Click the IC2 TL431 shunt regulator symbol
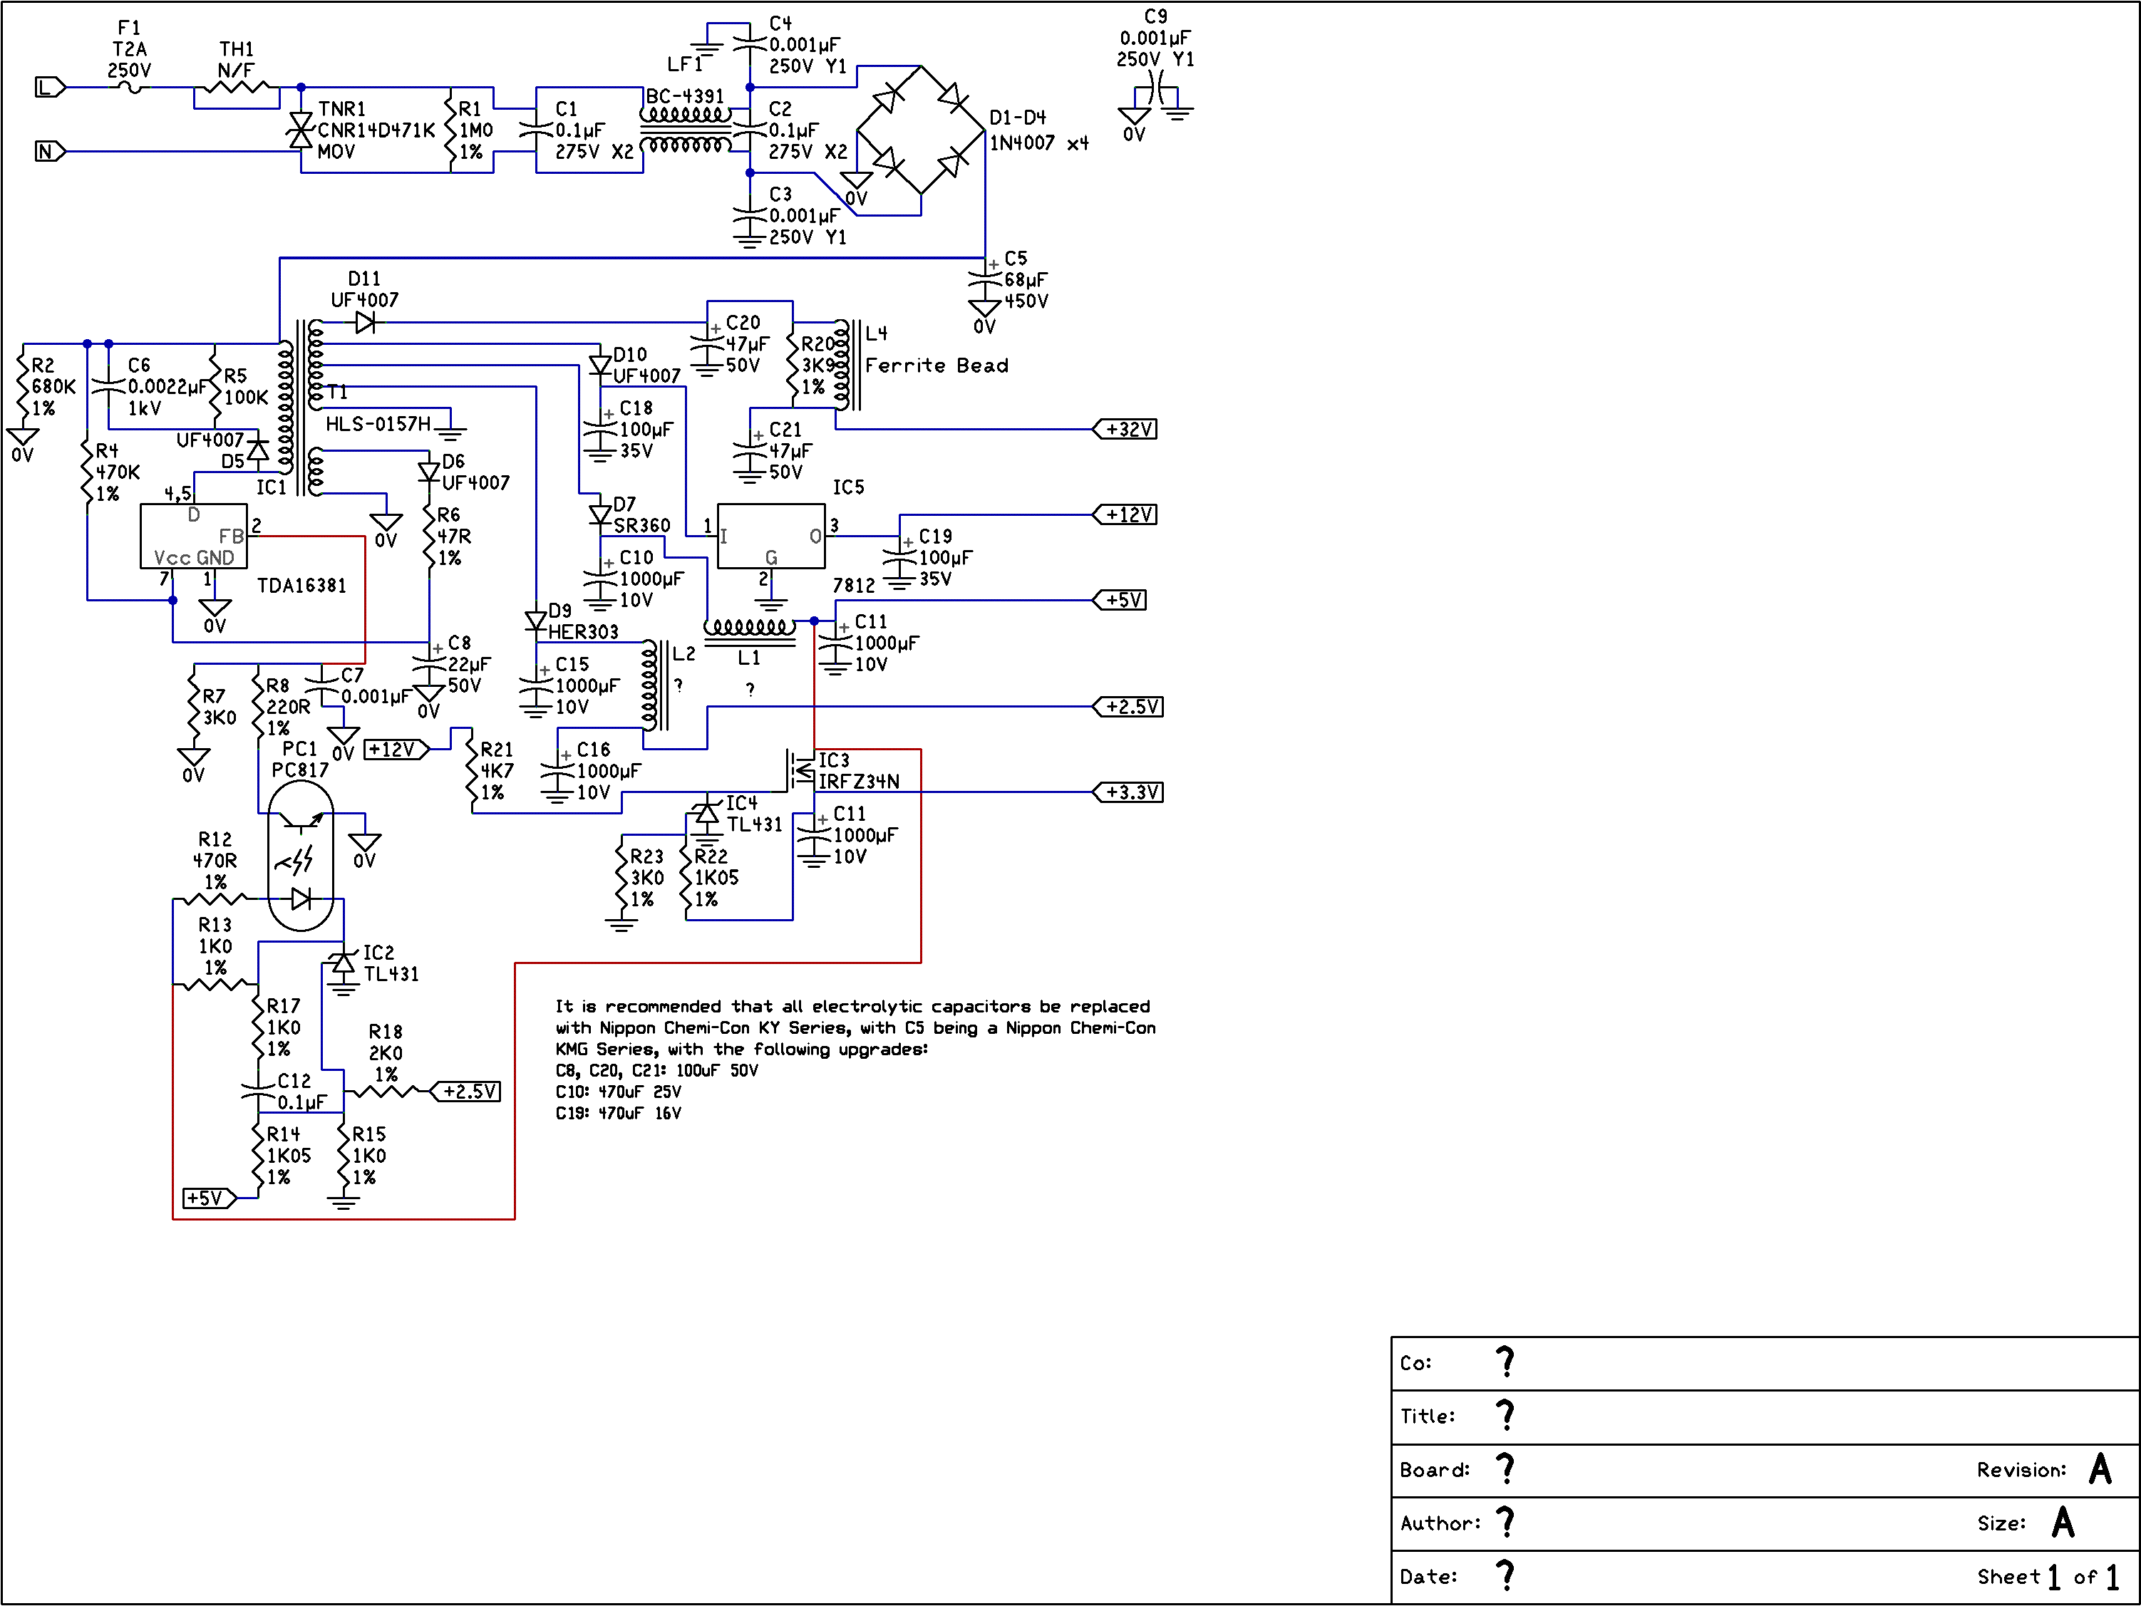 (344, 963)
